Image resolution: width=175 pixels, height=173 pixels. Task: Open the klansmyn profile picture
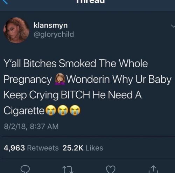[x=16, y=30]
